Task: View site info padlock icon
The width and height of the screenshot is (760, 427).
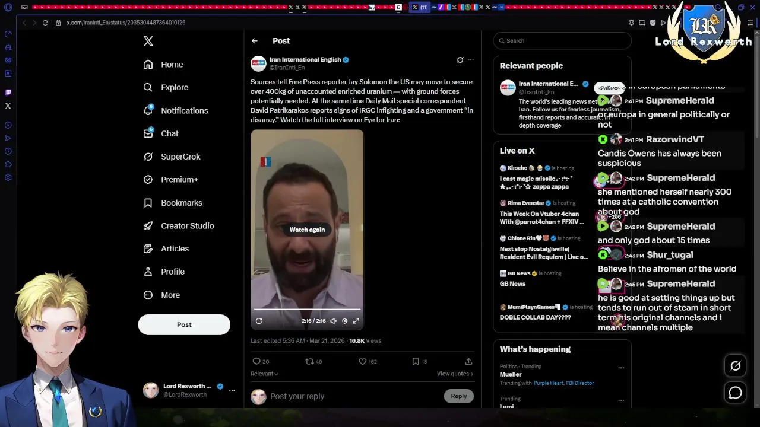Action: click(x=58, y=23)
